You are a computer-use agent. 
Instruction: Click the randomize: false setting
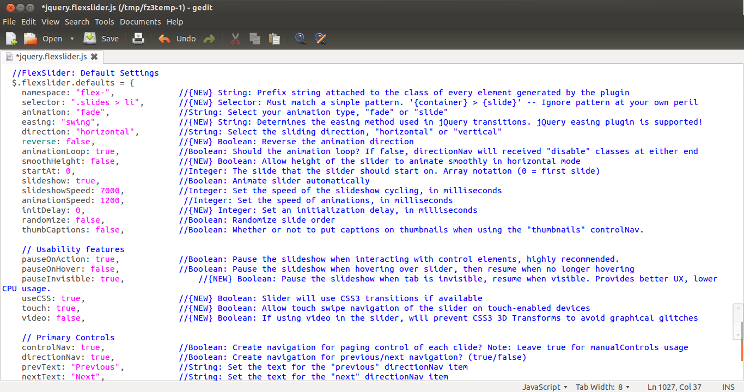click(x=63, y=220)
